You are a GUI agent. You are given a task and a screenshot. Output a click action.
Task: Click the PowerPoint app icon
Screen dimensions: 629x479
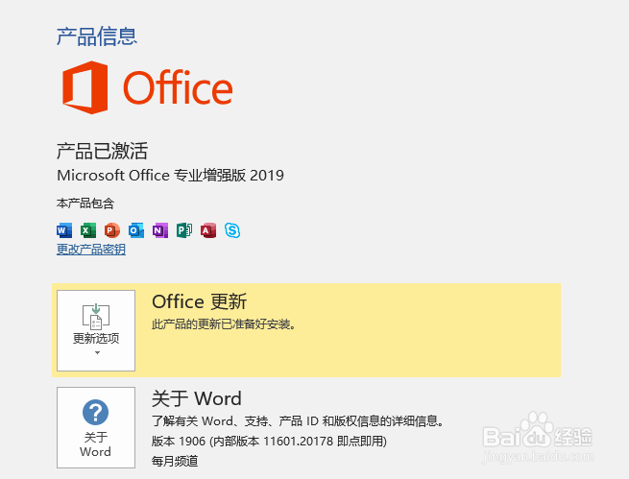(x=112, y=230)
